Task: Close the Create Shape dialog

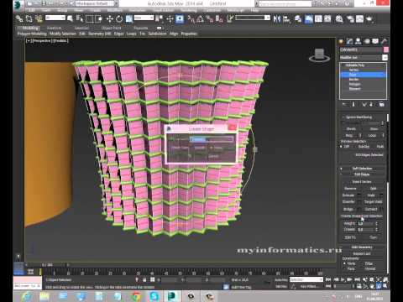Action: [232, 128]
